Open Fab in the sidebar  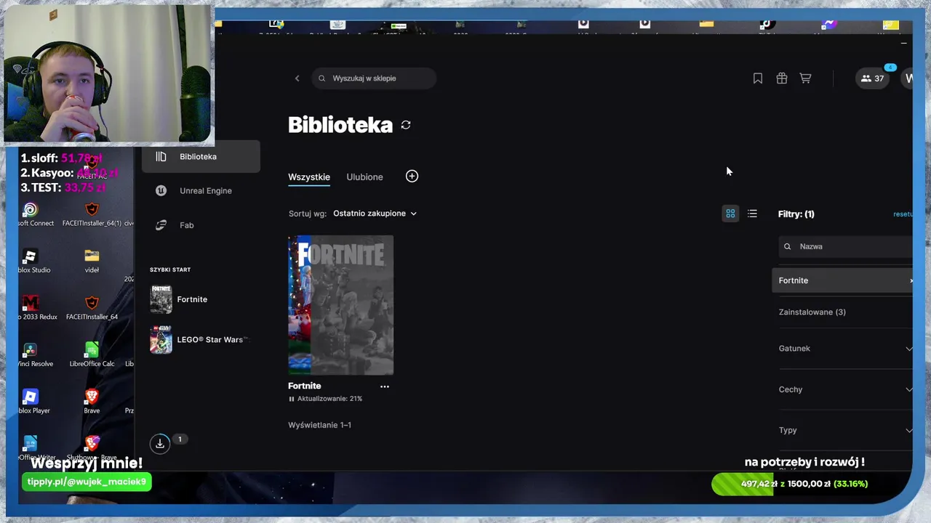[x=201, y=225]
